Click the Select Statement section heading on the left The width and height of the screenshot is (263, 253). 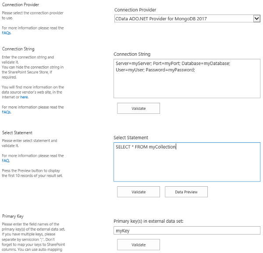(x=17, y=133)
